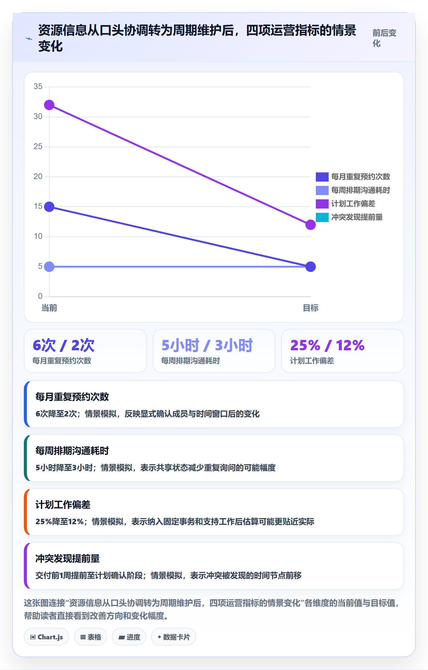Click the 计划工作偏差 legend label
Viewport: 428px width, 670px height.
[353, 204]
